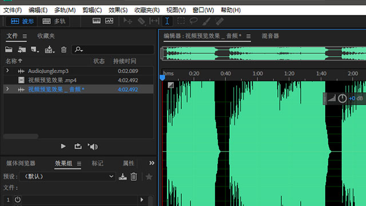Screen dimensions: 366x206
Task: Switch to Waveform (波形) view
Action: click(22, 22)
